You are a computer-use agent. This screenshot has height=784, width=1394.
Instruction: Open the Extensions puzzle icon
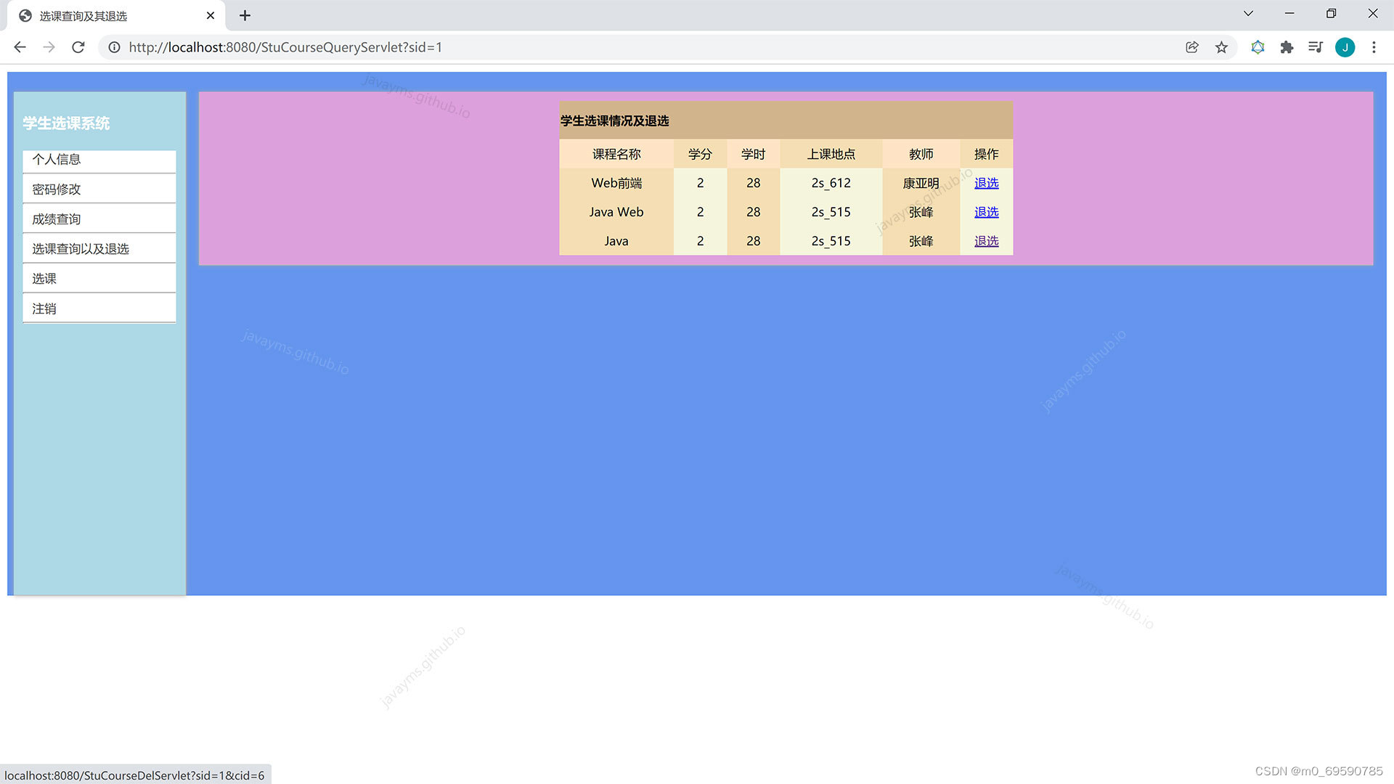click(1287, 47)
